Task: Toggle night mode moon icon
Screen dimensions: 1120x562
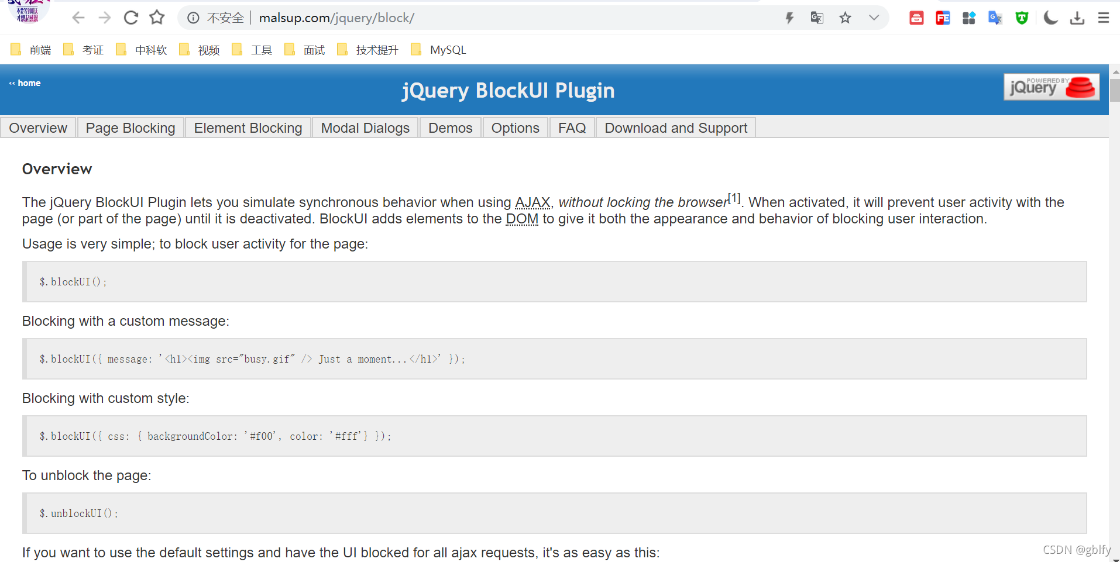Action: pyautogui.click(x=1051, y=18)
